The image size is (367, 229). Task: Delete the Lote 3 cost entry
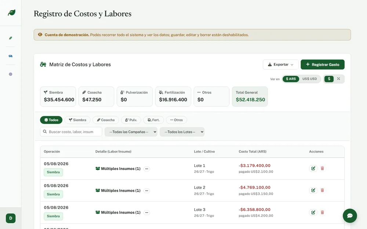(x=322, y=212)
